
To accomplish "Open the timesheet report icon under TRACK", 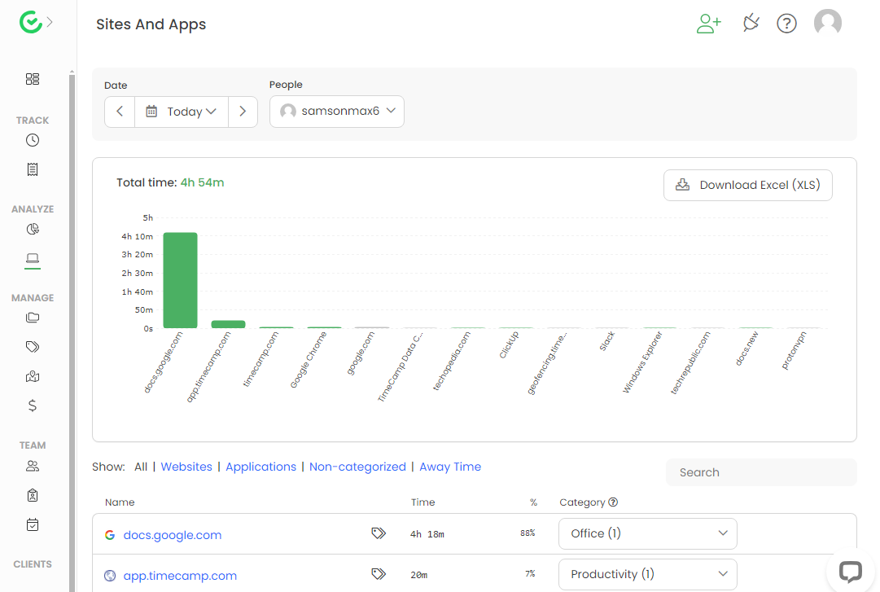I will 33,169.
